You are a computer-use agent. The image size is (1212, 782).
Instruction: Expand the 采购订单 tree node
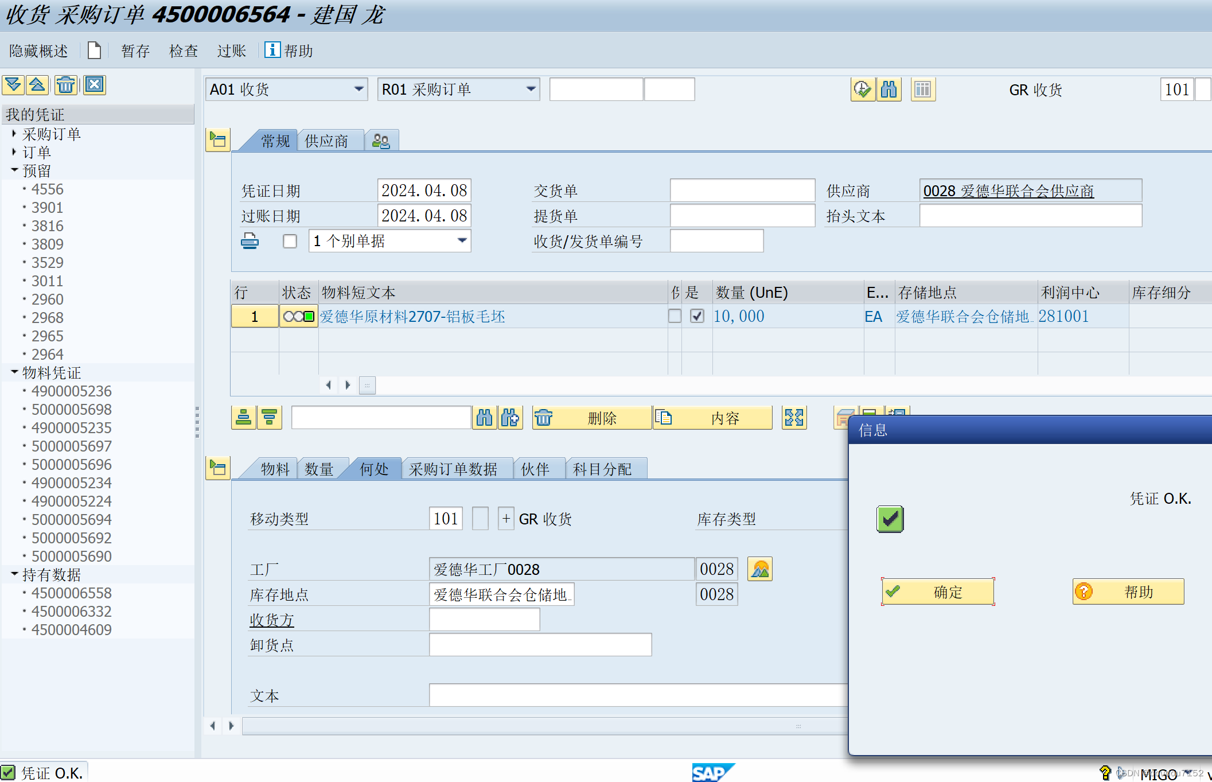(14, 134)
